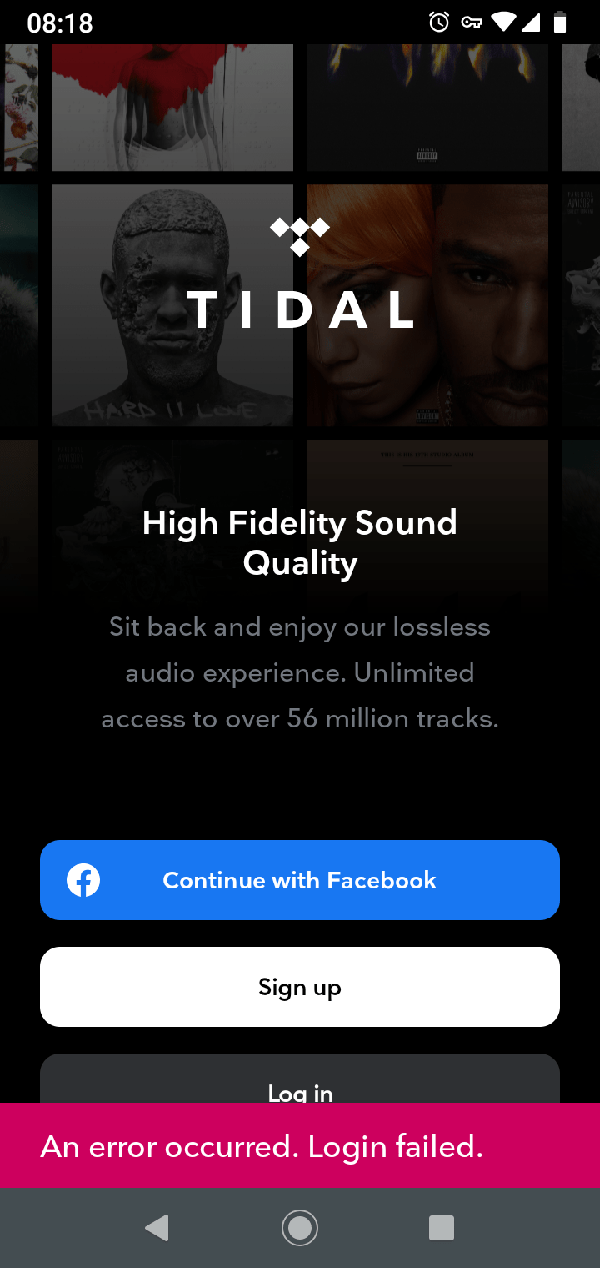Tap the TIDAL wordmark text
Viewport: 600px width, 1268px height.
pos(300,309)
